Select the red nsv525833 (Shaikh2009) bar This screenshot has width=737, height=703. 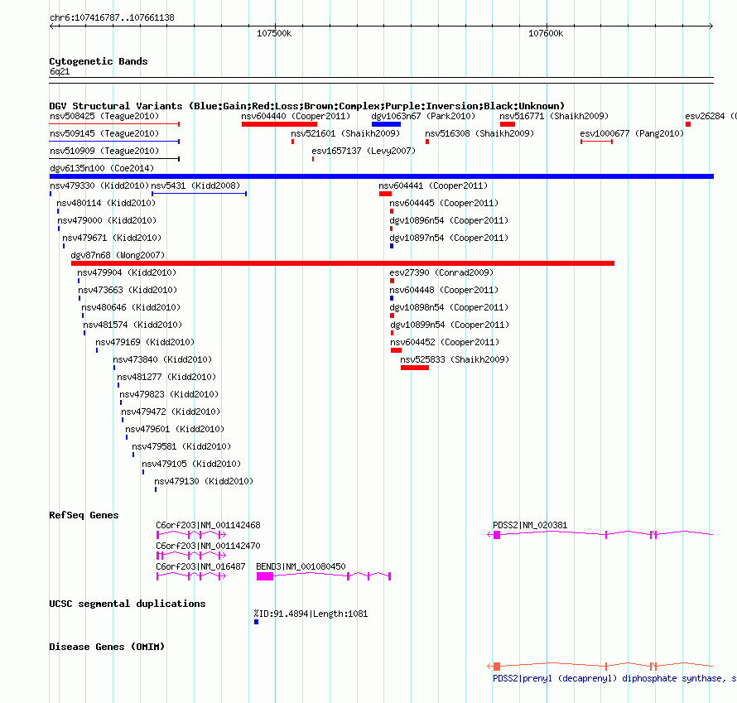coord(415,368)
